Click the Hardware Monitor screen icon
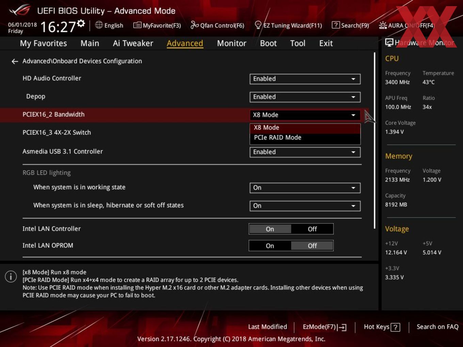 [x=389, y=43]
